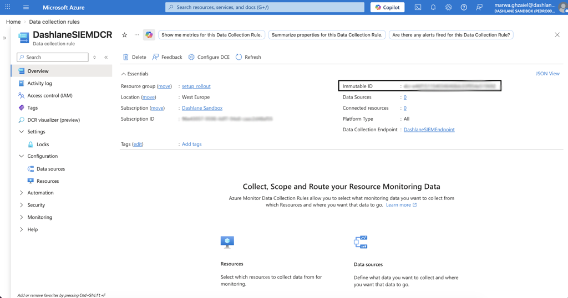The image size is (568, 298).
Task: Open the notifications bell
Action: pyautogui.click(x=433, y=7)
